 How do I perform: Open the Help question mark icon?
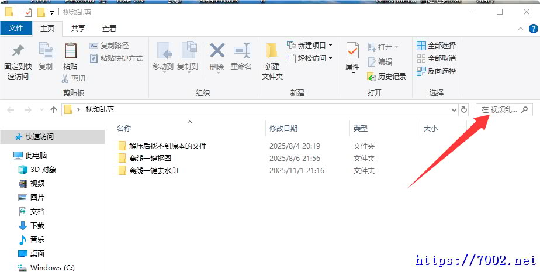(533, 29)
